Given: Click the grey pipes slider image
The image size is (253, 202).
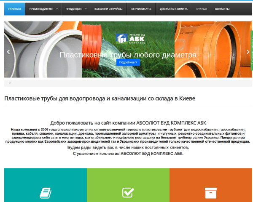Looking at the screenshot, I should pos(43,50).
